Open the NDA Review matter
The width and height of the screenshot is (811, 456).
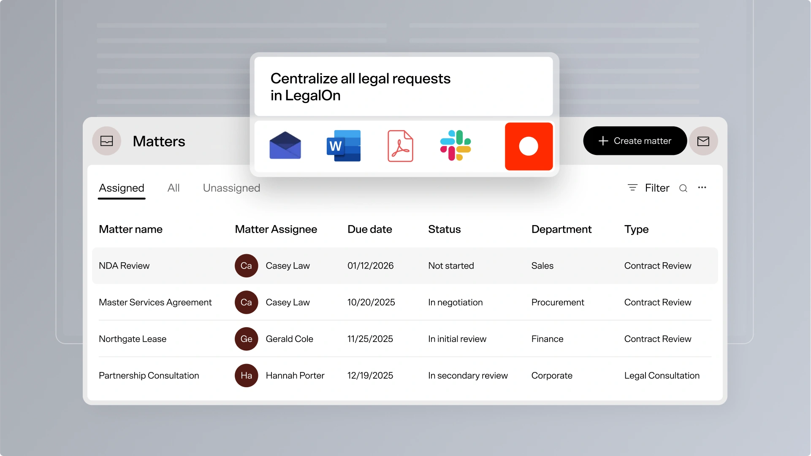pyautogui.click(x=124, y=266)
